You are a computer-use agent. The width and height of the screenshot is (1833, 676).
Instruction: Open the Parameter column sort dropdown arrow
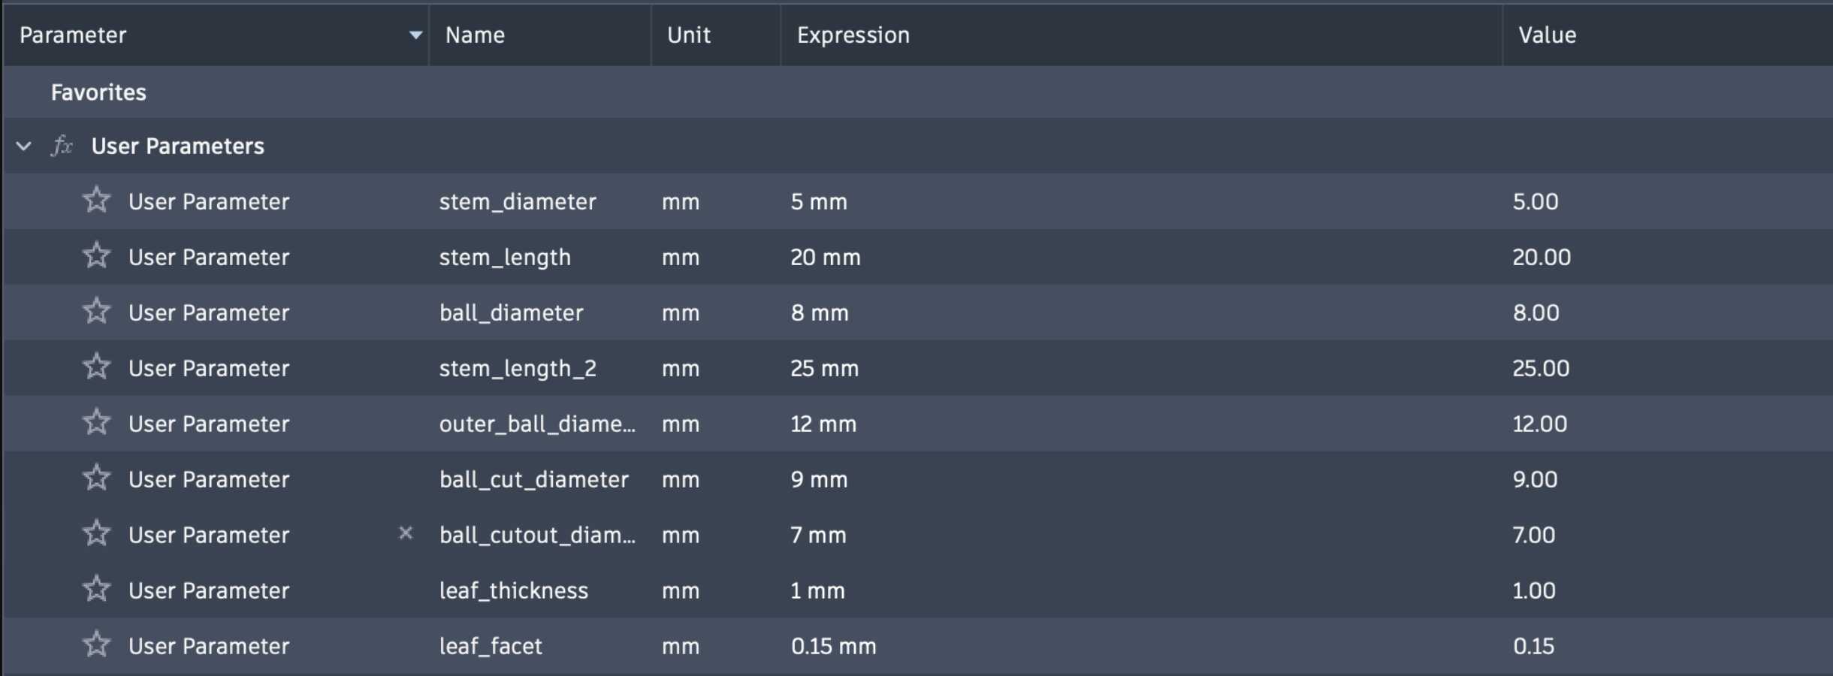tap(415, 35)
